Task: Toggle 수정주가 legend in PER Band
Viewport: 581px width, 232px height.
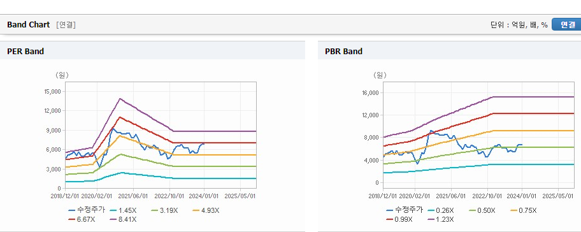Action: (x=87, y=210)
